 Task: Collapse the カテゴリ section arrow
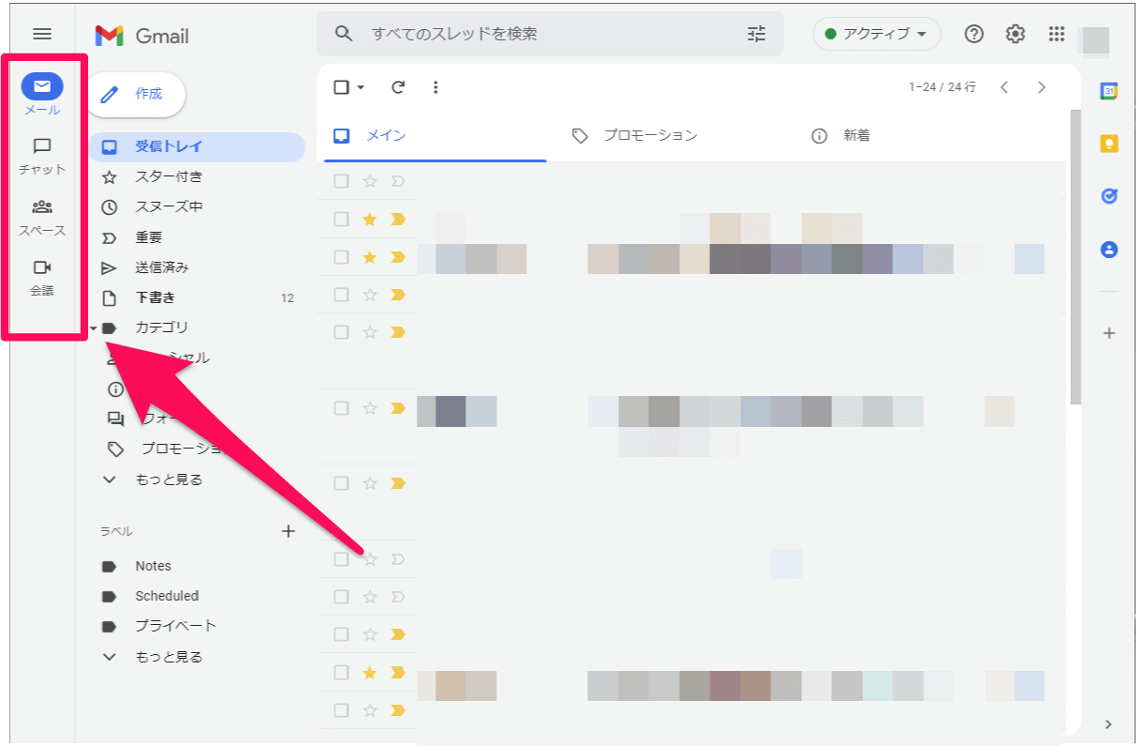[x=93, y=328]
